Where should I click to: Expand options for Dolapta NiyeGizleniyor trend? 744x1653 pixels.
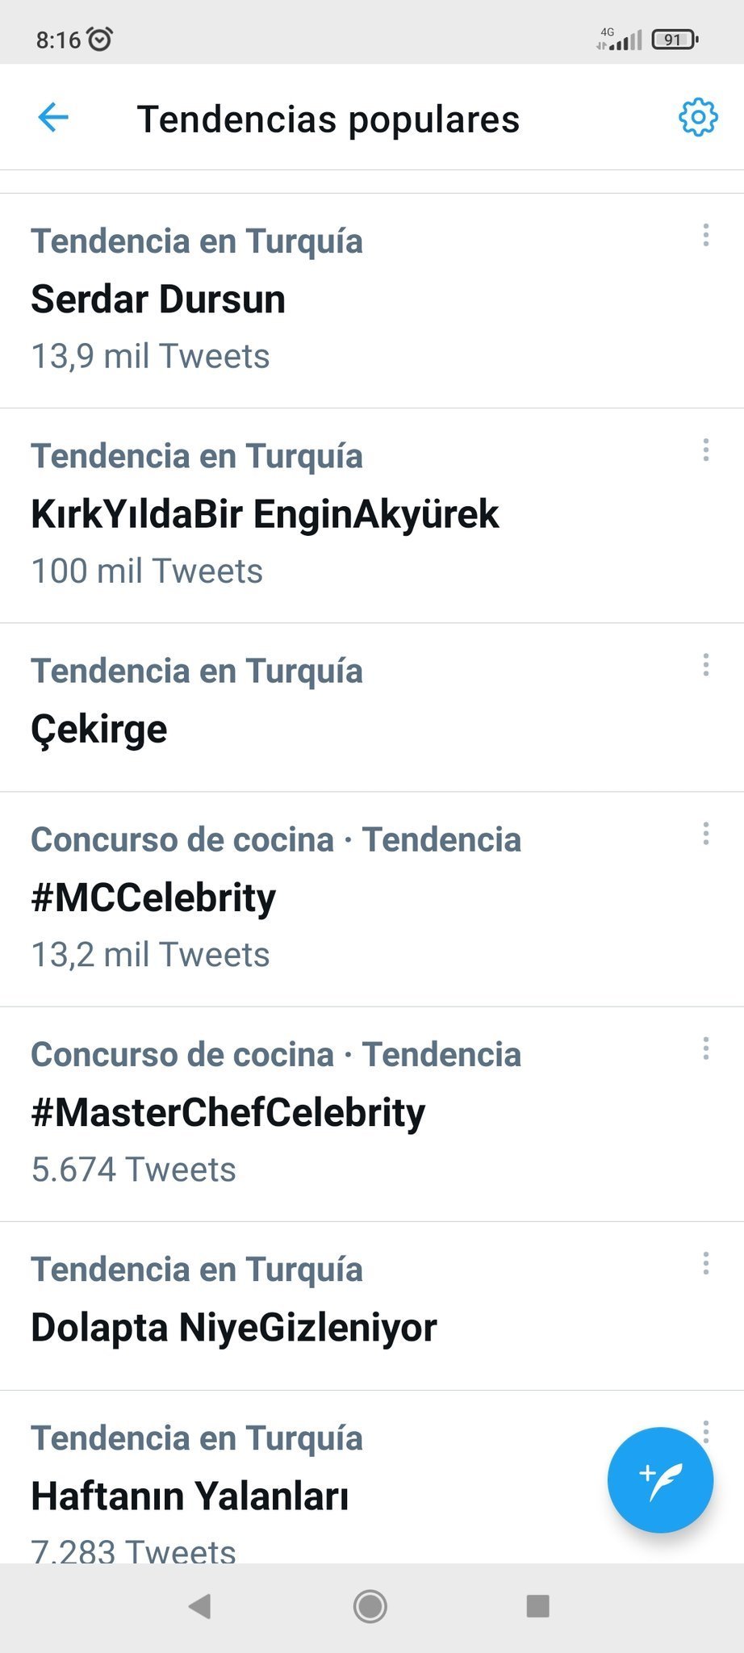tap(705, 1262)
